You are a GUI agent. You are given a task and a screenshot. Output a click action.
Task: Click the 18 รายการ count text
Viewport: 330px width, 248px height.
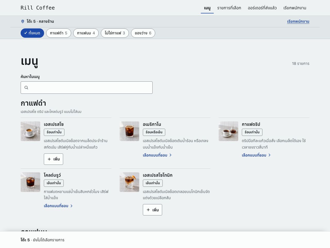pyautogui.click(x=301, y=64)
